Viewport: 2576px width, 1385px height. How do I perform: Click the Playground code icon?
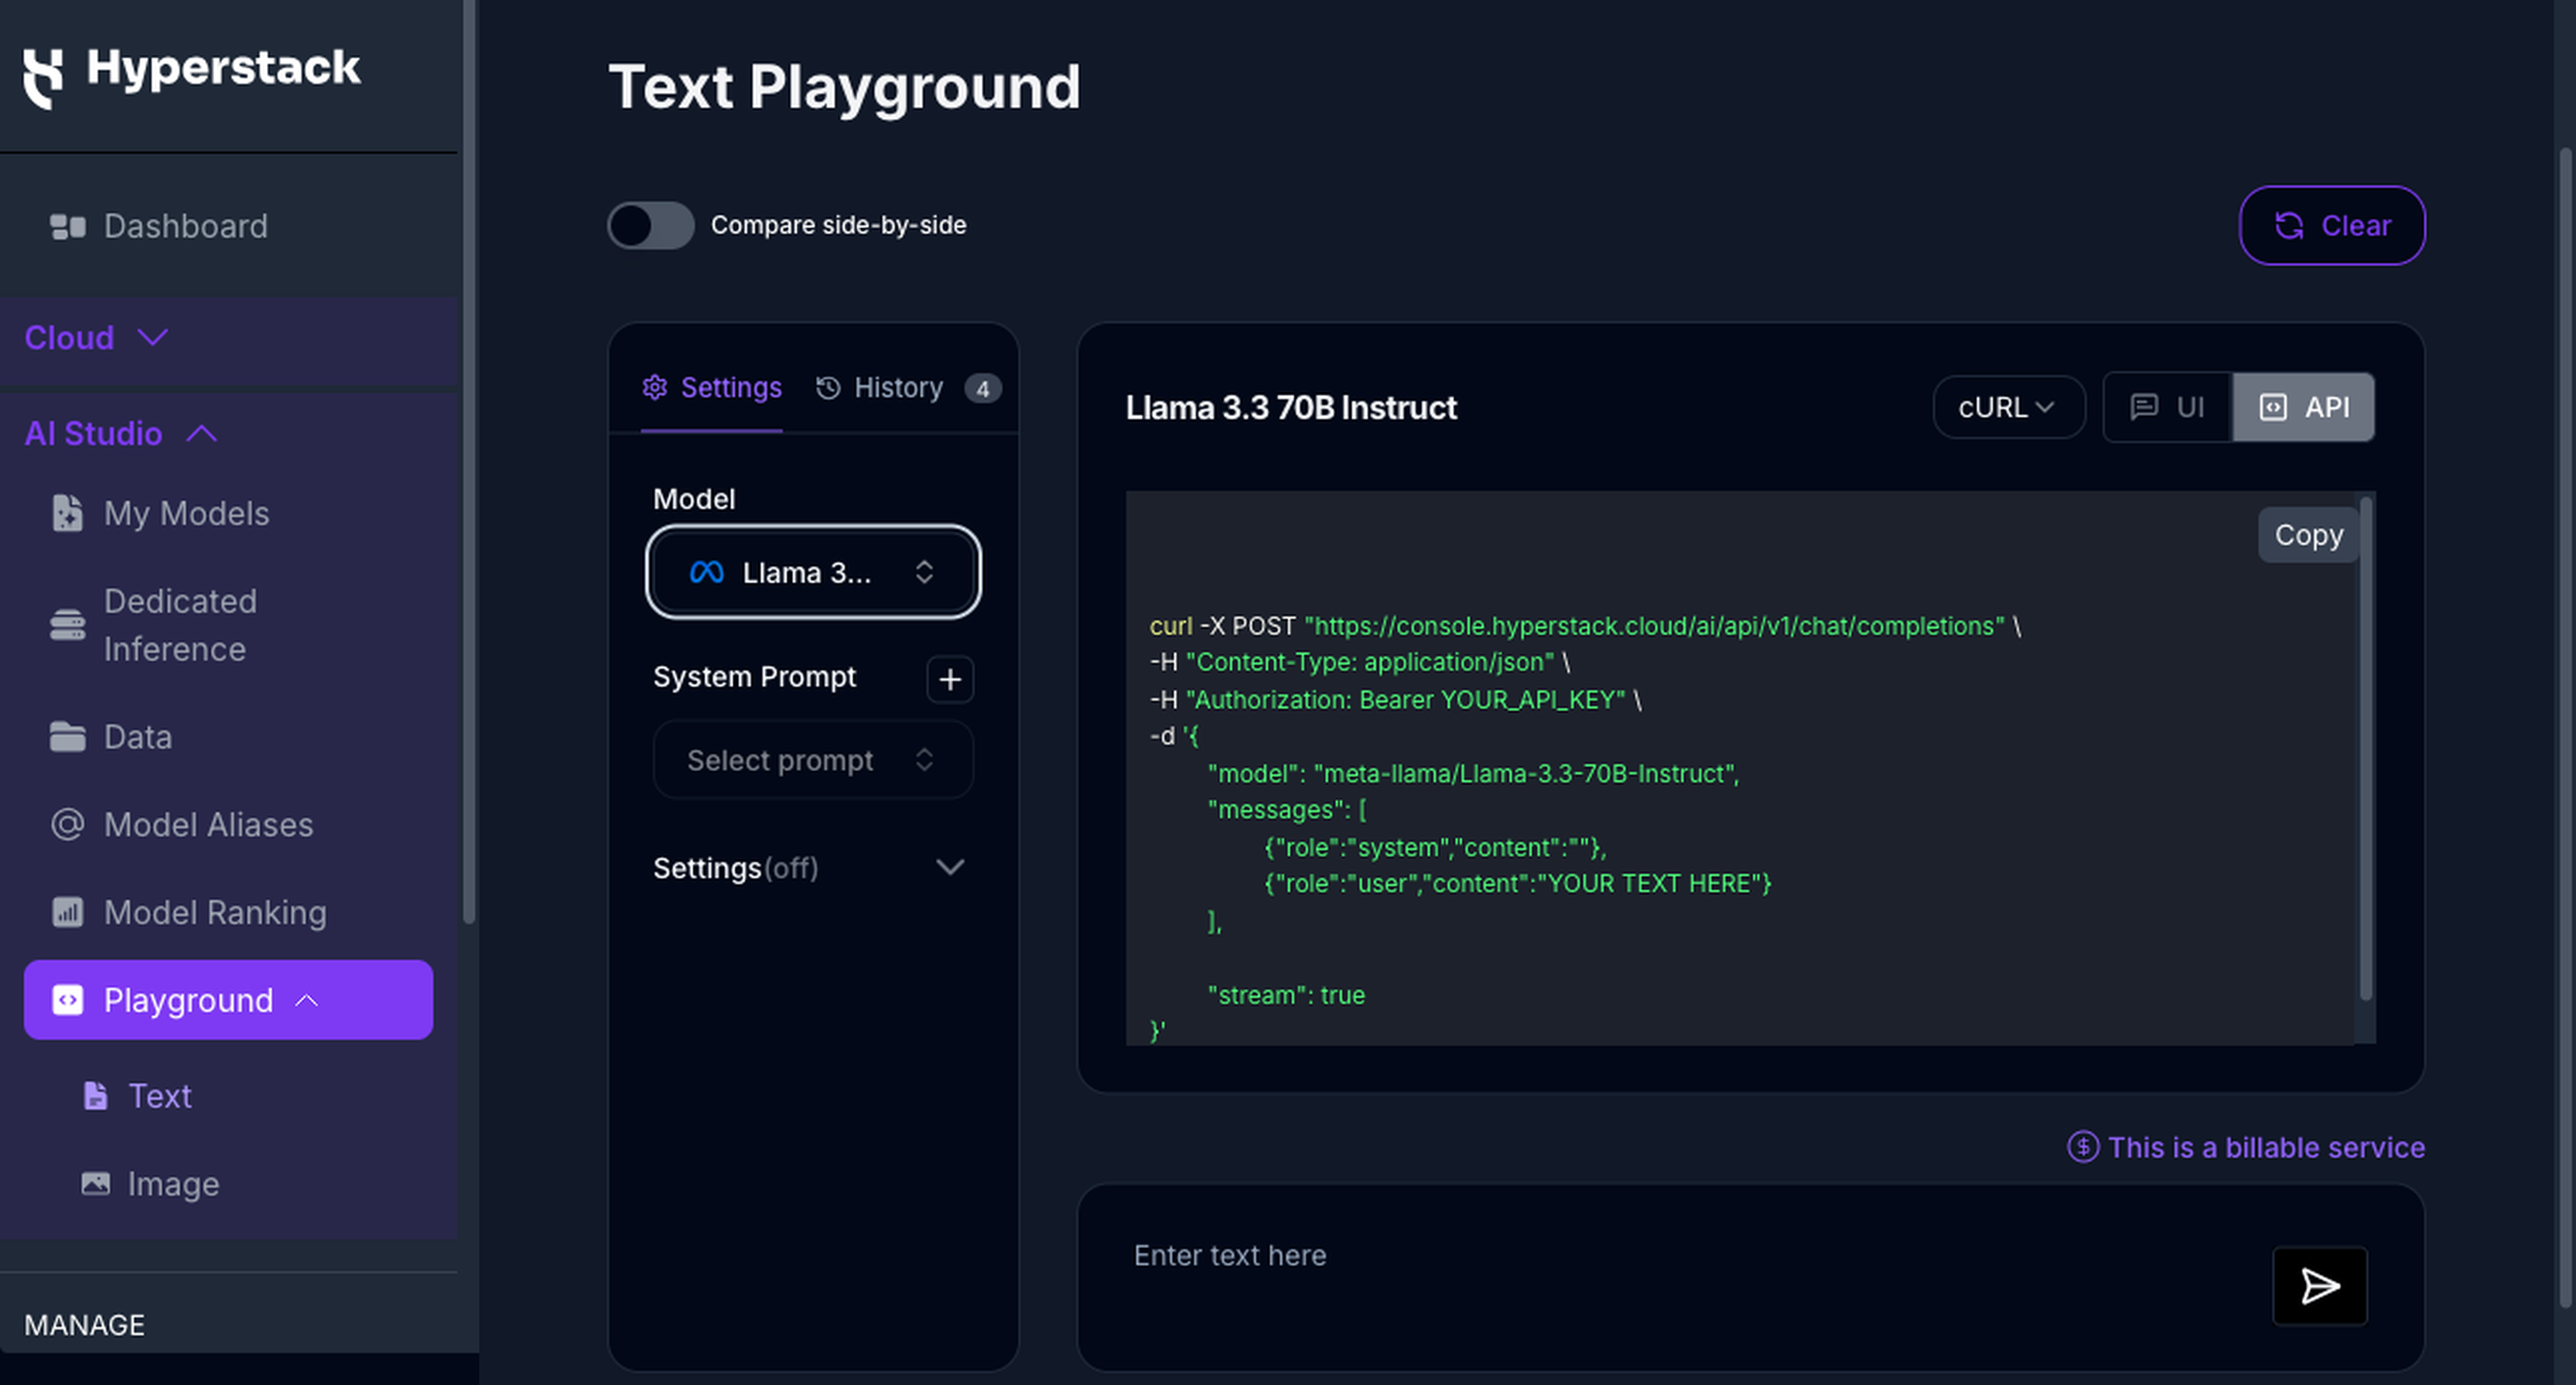[67, 1000]
